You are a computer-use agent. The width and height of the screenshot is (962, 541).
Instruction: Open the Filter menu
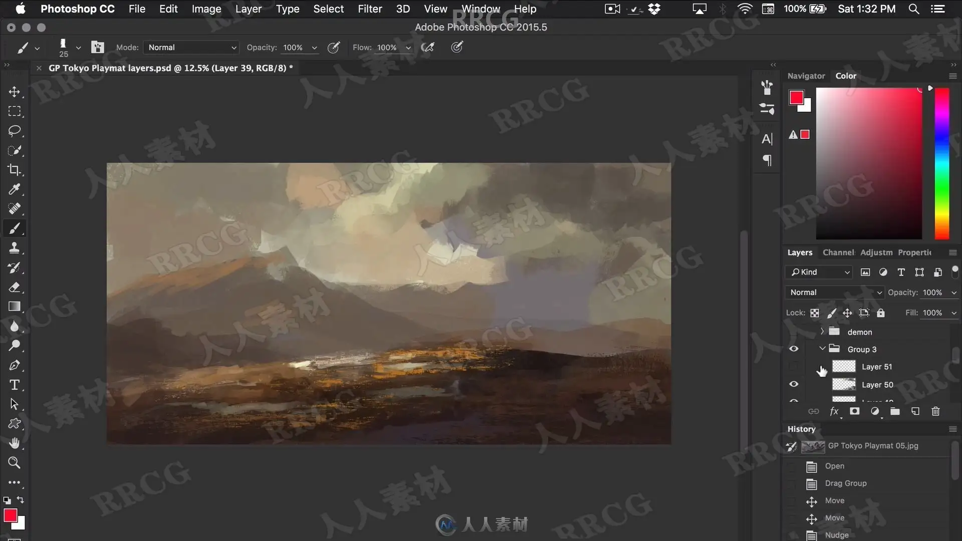click(x=370, y=9)
